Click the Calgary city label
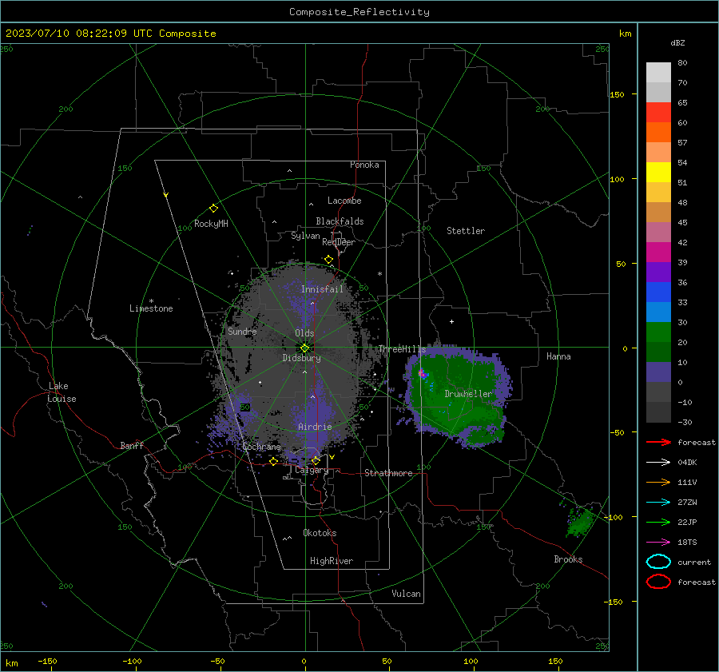719x672 pixels. 312,470
